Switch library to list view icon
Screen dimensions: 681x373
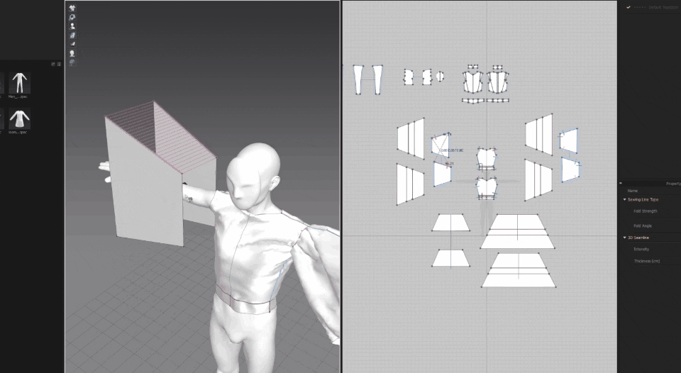(x=59, y=64)
